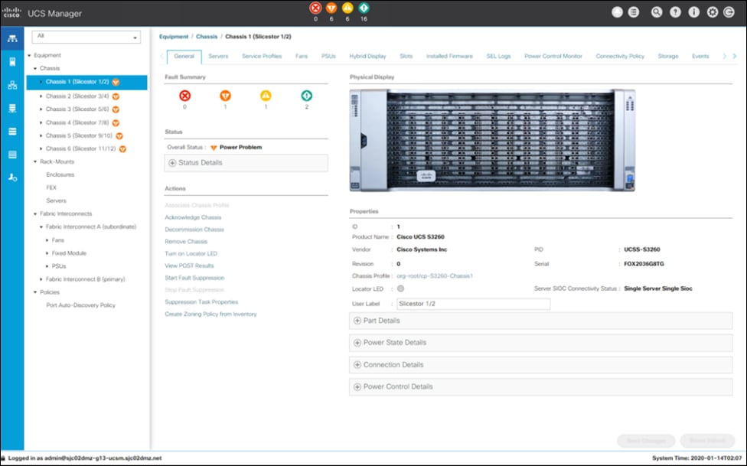Open the Admin icon in the navigation bar
747x466 pixels.
click(12, 178)
